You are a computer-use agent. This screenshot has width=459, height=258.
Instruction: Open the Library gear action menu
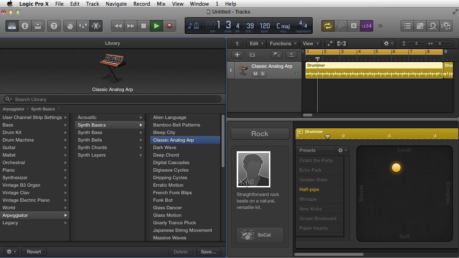11,252
